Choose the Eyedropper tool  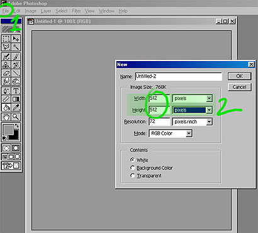tap(16, 107)
